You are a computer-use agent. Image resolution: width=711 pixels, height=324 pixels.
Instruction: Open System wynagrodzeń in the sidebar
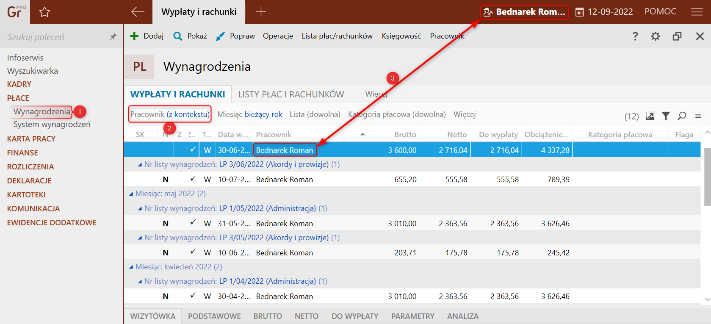click(52, 124)
